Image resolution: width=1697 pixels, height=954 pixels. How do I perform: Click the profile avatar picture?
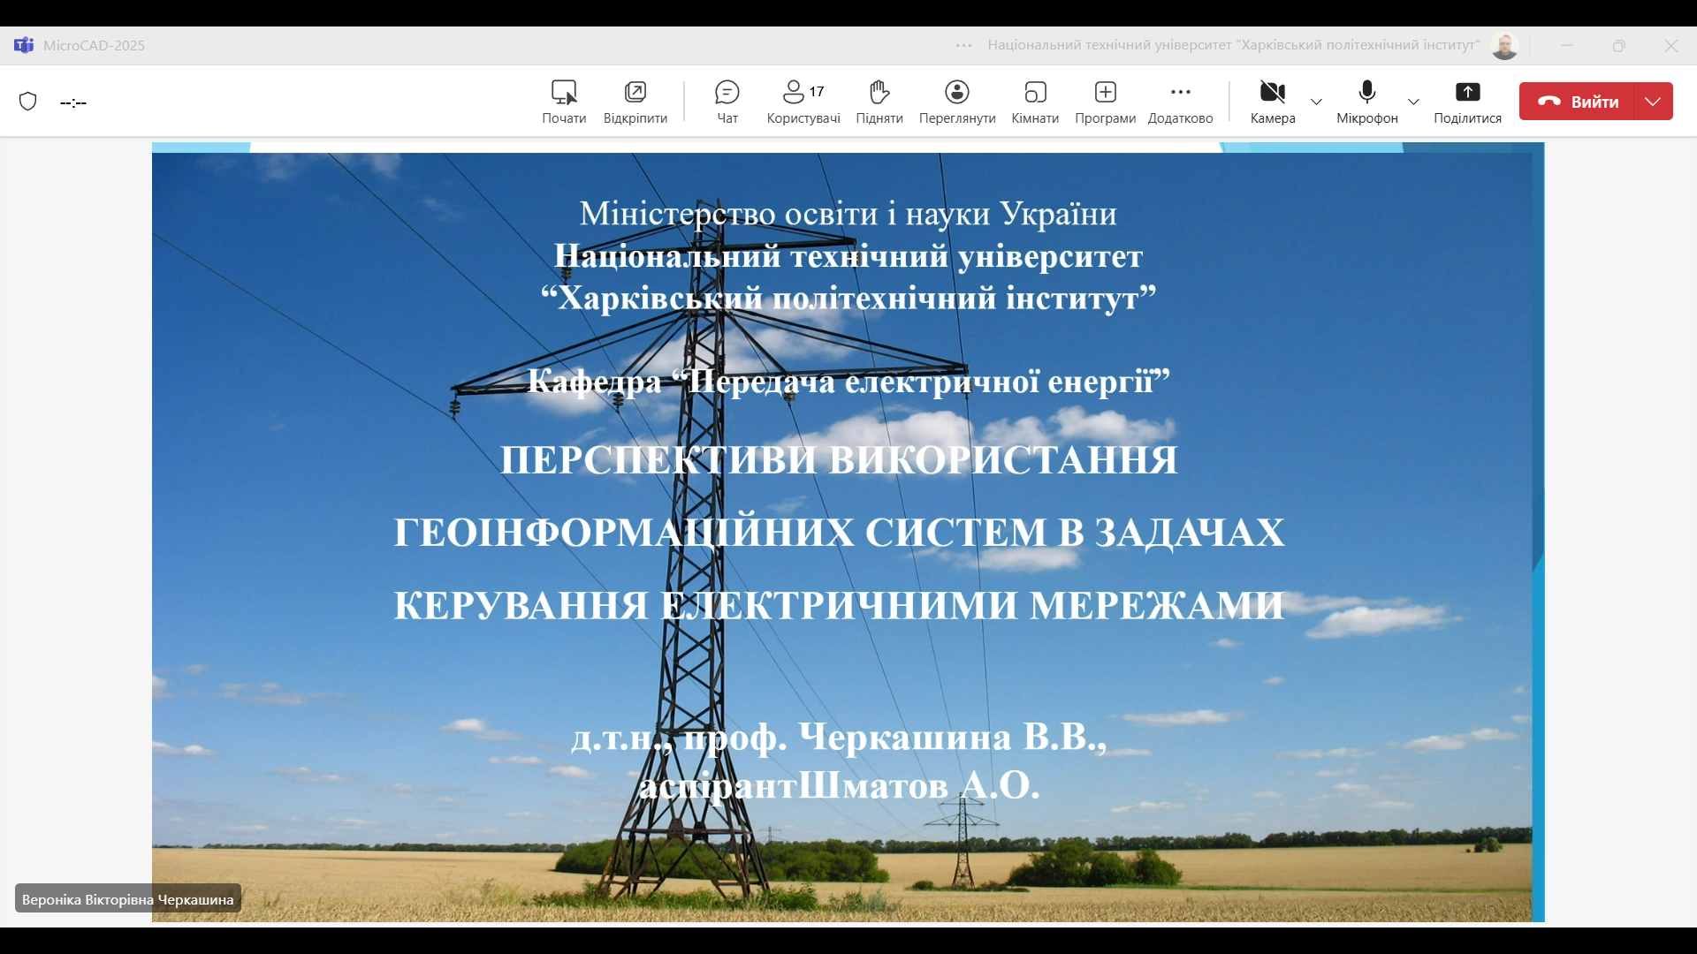1504,45
